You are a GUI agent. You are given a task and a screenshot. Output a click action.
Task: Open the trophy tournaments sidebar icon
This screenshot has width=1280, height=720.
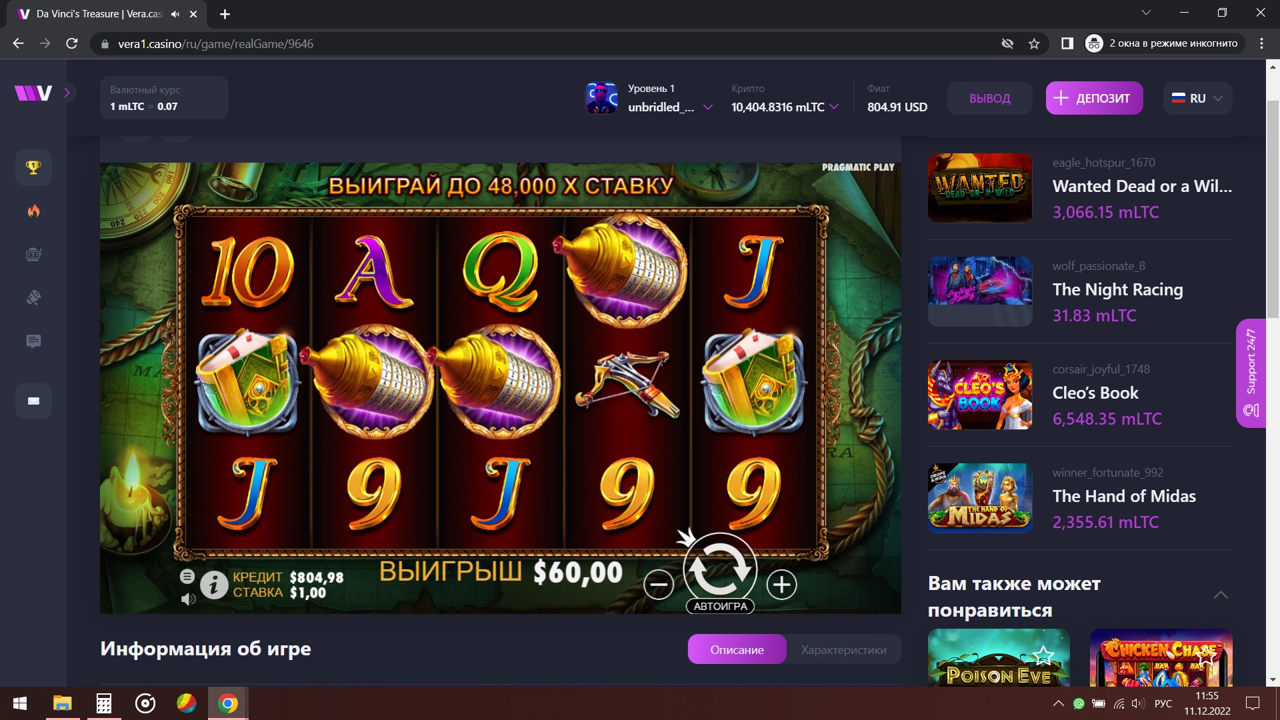pyautogui.click(x=33, y=167)
